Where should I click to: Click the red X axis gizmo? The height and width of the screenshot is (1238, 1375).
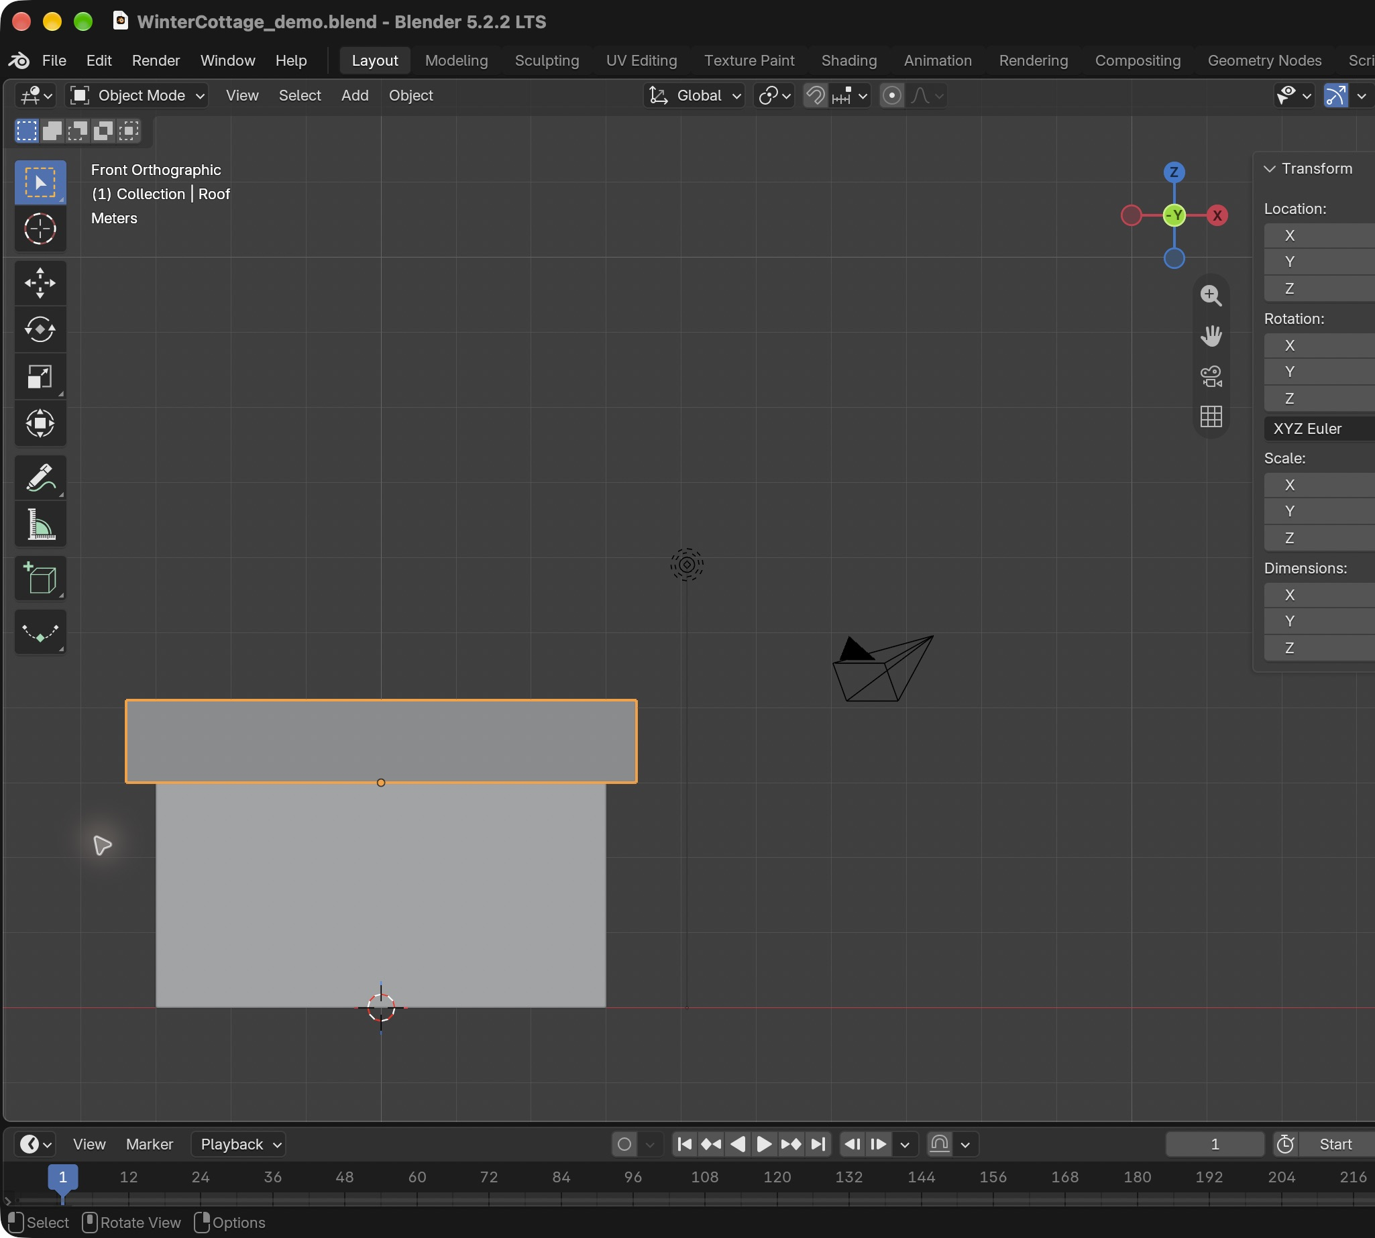point(1217,216)
